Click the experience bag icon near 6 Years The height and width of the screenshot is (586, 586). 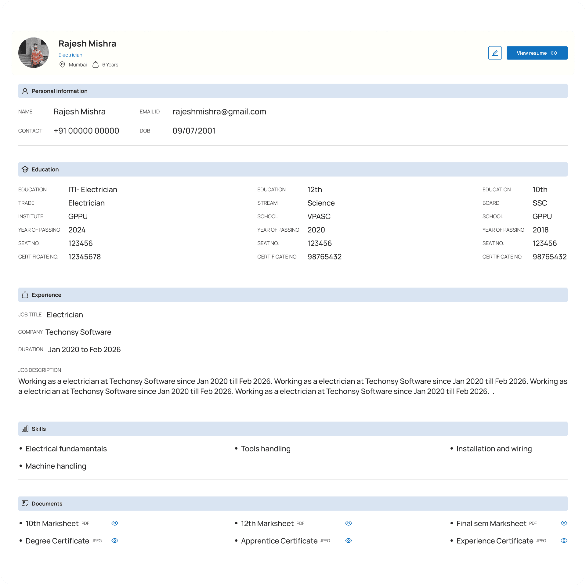point(96,65)
